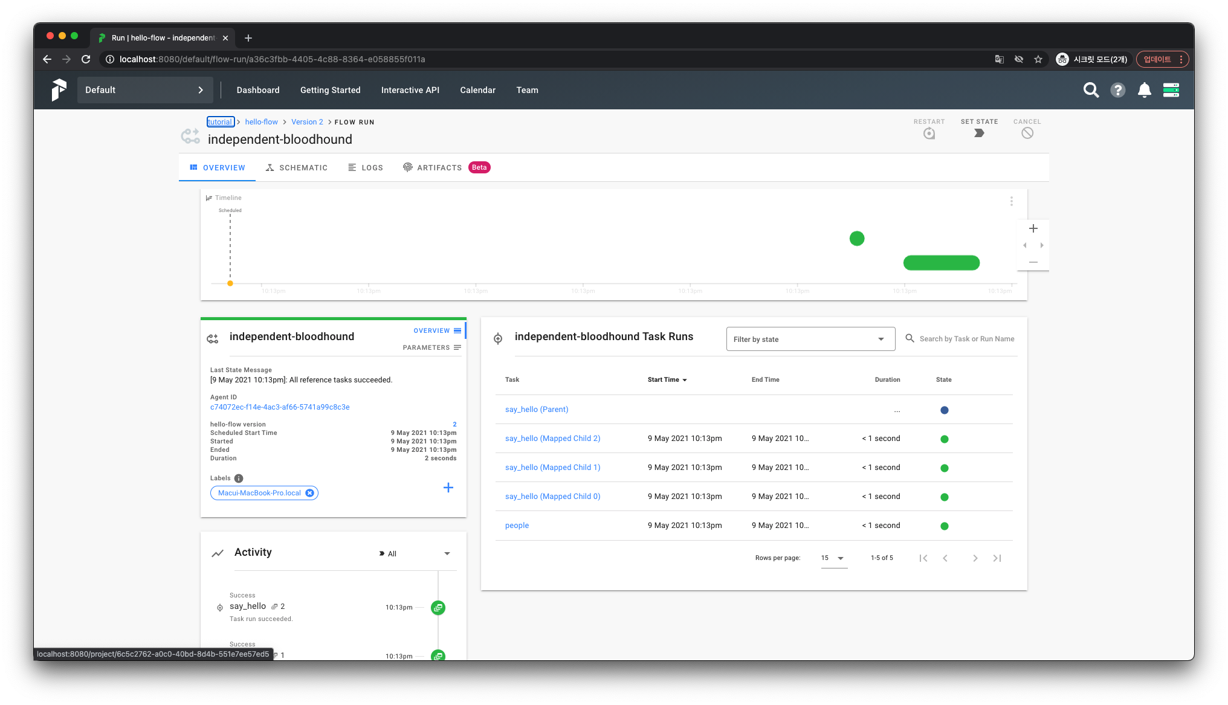Click the search by task name field
This screenshot has height=705, width=1228.
(966, 339)
